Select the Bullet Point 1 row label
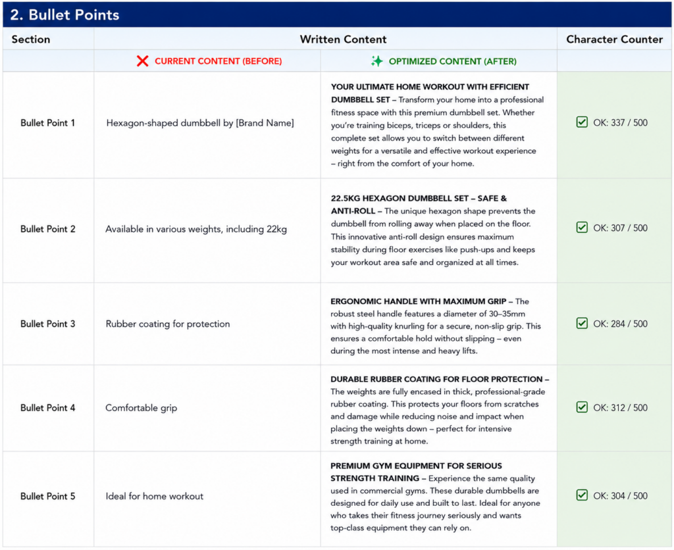 point(47,123)
